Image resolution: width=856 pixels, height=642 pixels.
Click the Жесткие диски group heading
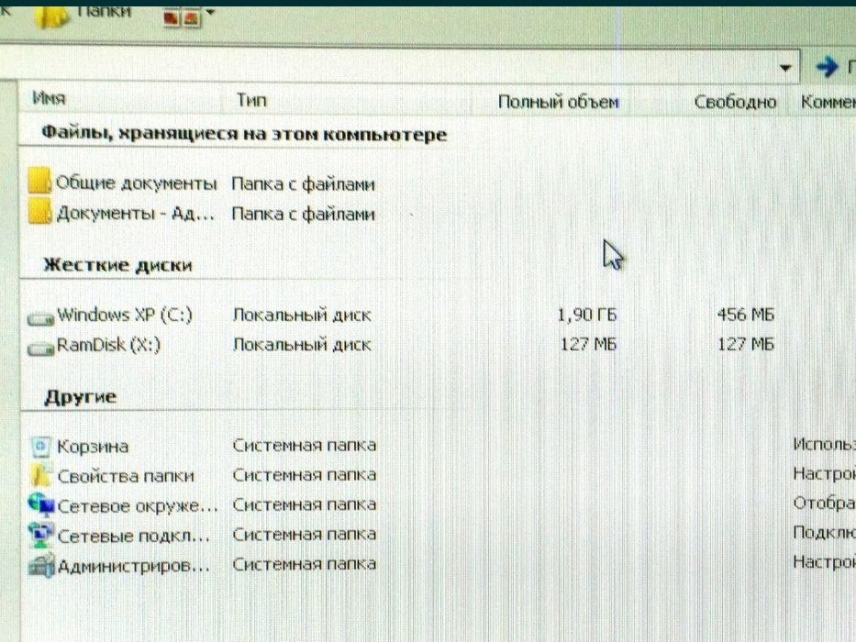tap(117, 265)
